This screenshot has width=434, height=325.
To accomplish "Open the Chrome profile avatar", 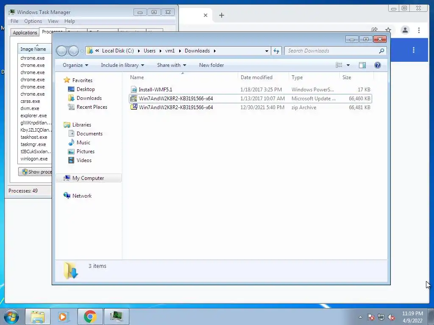I will 405,30.
